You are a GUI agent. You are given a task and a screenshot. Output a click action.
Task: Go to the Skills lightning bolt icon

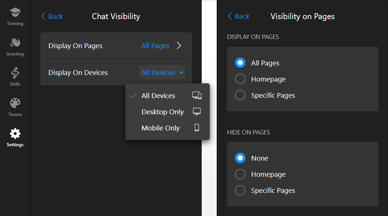point(15,73)
